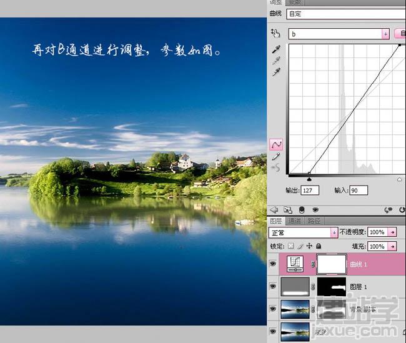
Task: Select the on-image adjustment hand tool
Action: [275, 33]
